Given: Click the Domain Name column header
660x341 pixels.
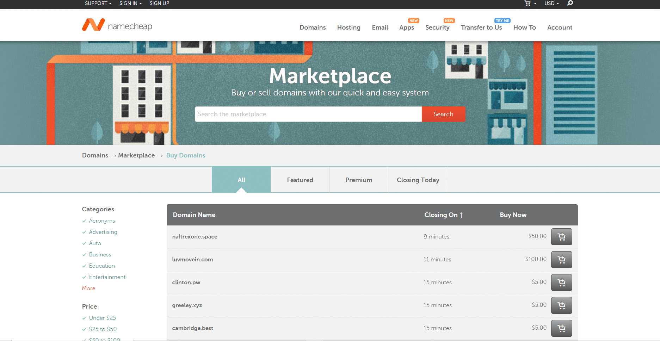Looking at the screenshot, I should 194,215.
